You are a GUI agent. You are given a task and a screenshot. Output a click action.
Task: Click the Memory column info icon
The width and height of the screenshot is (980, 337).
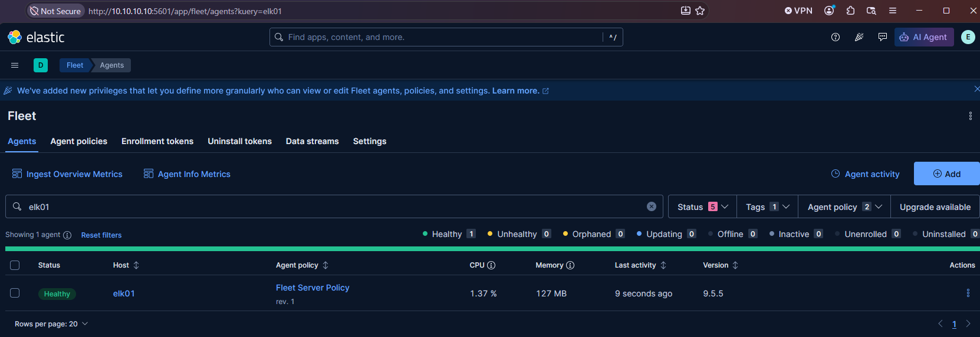pyautogui.click(x=570, y=265)
